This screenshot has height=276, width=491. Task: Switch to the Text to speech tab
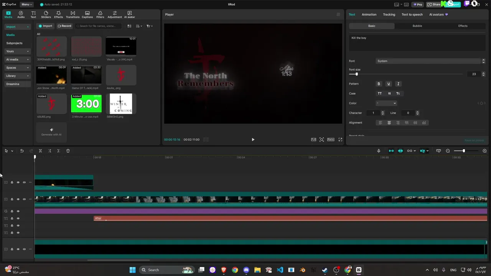(x=412, y=15)
